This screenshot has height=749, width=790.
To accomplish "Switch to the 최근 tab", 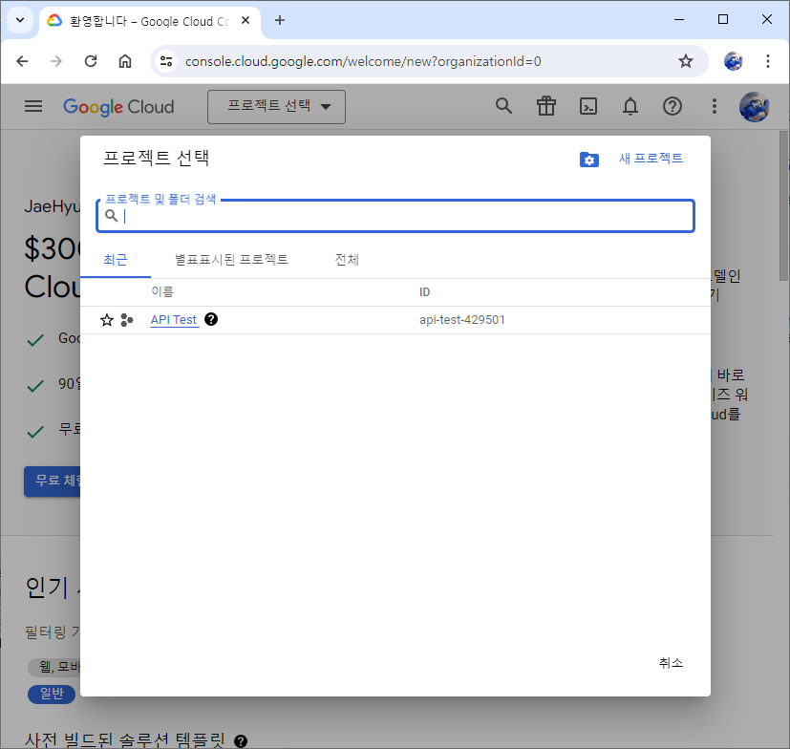I will click(116, 260).
